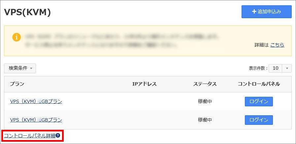The height and width of the screenshot is (144, 296).
Task: Open the 表示件数 dropdown arrow
Action: pos(287,68)
